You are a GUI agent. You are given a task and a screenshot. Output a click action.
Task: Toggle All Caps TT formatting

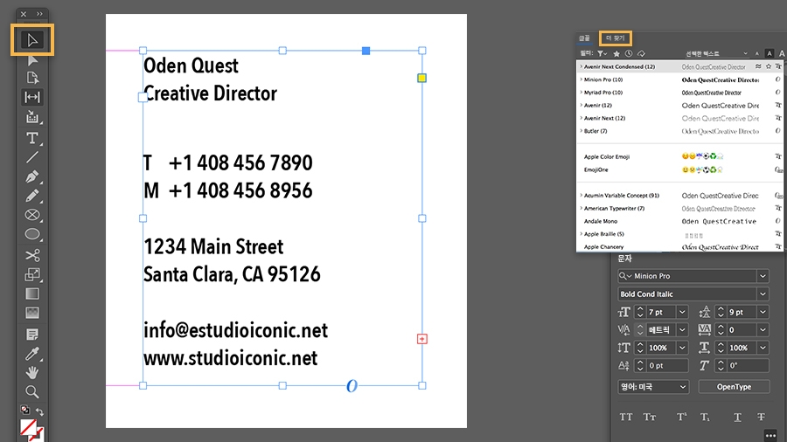tap(626, 417)
